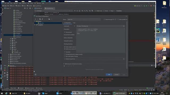Image resolution: width=170 pixels, height=95 pixels.
Task: Click the exchange search field
Action: 54,11
